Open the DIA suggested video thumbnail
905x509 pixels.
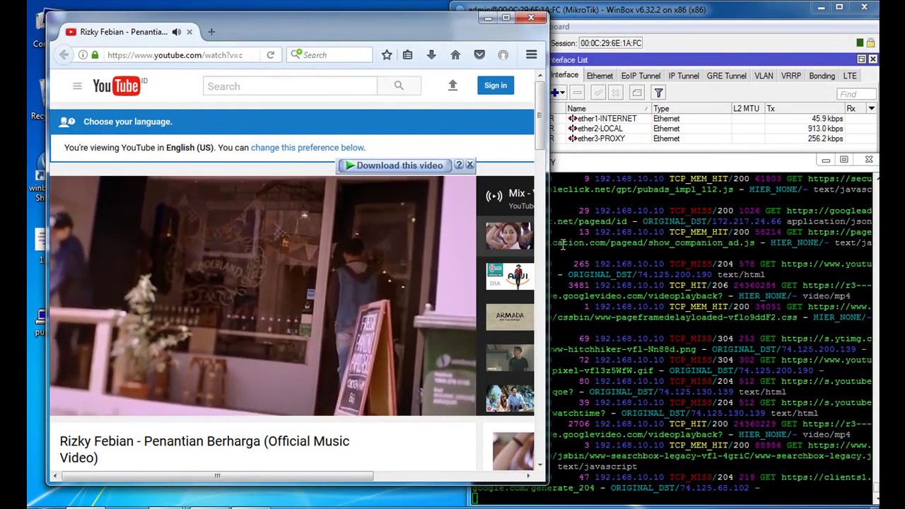(x=509, y=276)
